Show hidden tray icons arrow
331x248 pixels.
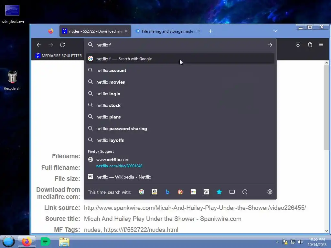277,242
